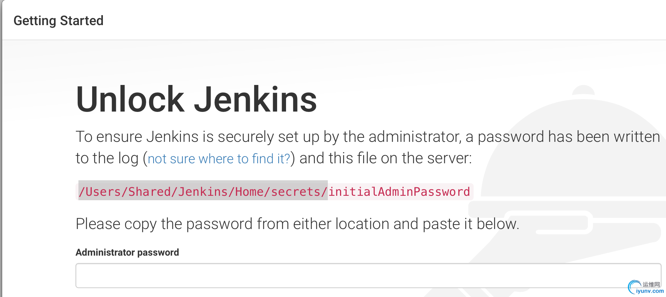Click "initialAdminPassword" at the end of the path
The image size is (666, 297).
[399, 192]
